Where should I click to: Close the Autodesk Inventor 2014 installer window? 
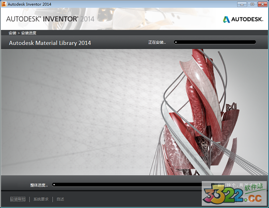click(x=262, y=4)
